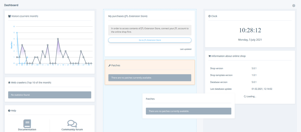The width and height of the screenshot is (301, 132).
Task: Click the Loading spinner icon
Action: (245, 97)
